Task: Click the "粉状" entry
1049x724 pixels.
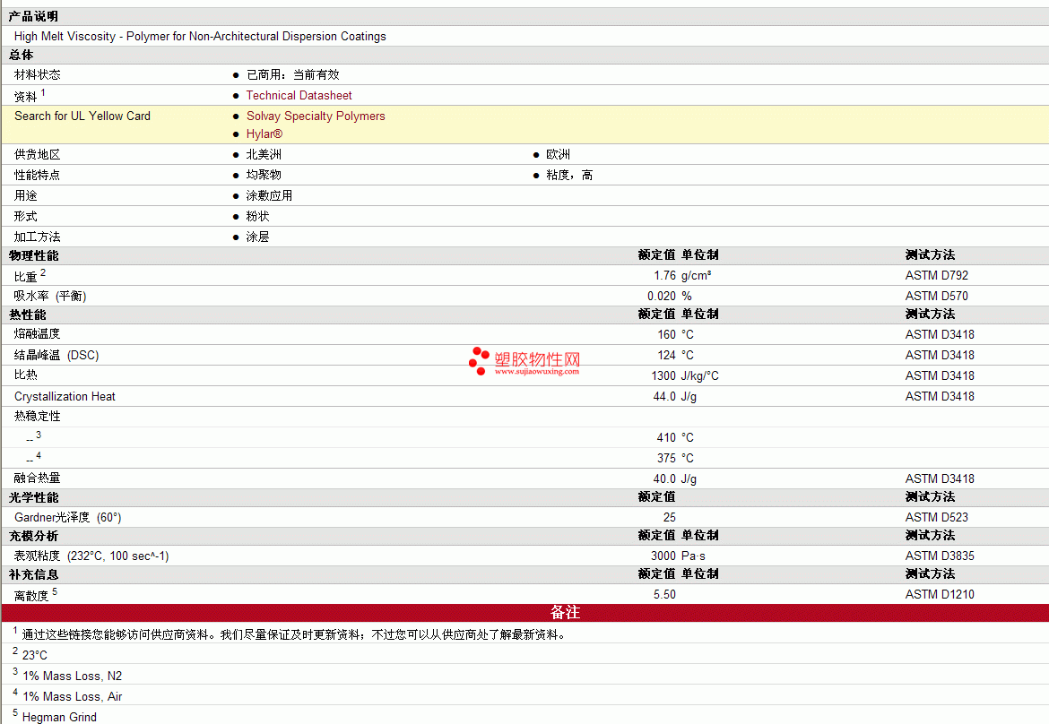Action: 257,217
